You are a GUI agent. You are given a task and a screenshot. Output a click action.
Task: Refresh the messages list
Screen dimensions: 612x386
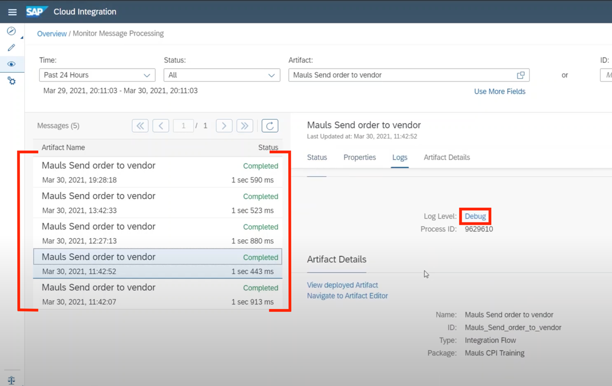pos(270,126)
